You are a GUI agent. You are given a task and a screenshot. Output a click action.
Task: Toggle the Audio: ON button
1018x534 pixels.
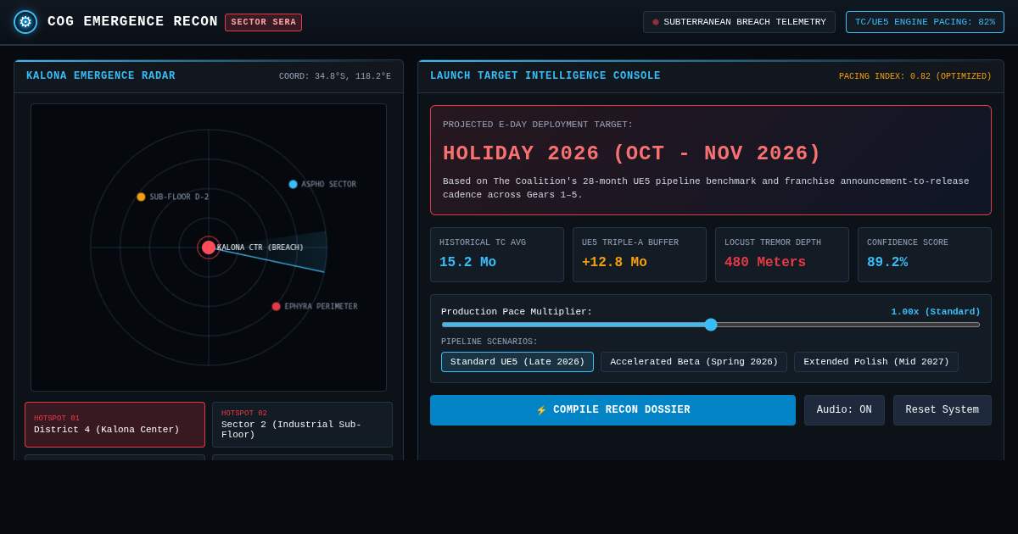(x=844, y=410)
